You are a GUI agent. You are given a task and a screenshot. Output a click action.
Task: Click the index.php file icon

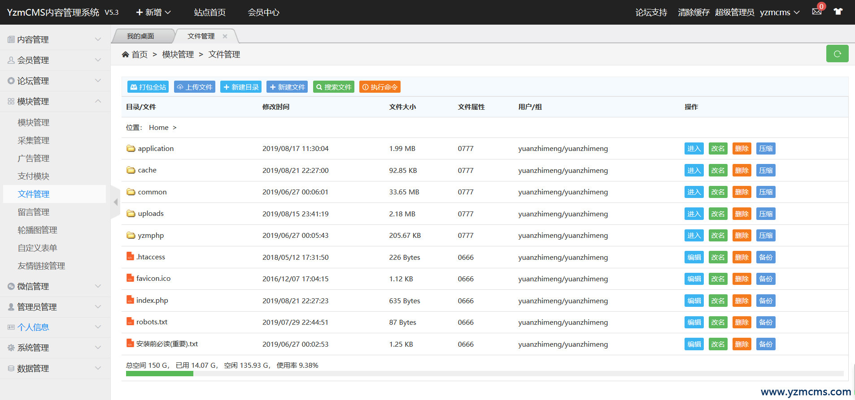(130, 300)
